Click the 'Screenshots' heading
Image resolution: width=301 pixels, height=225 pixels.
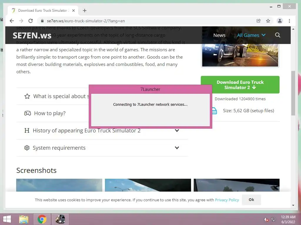pyautogui.click(x=36, y=170)
